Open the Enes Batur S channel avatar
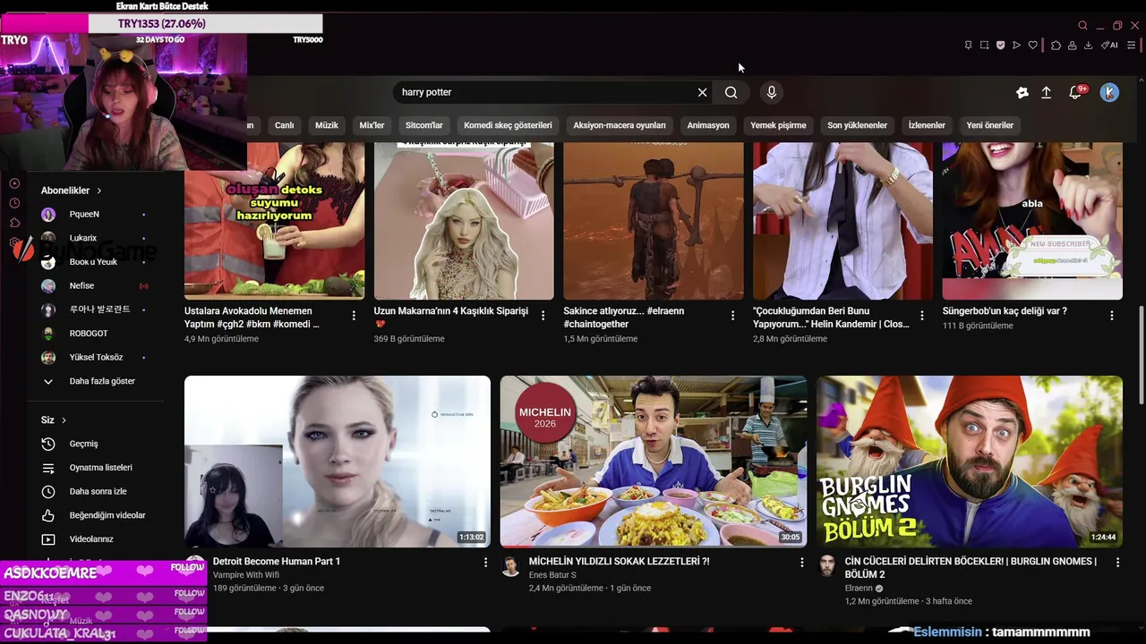This screenshot has height=644, width=1146. pos(510,566)
